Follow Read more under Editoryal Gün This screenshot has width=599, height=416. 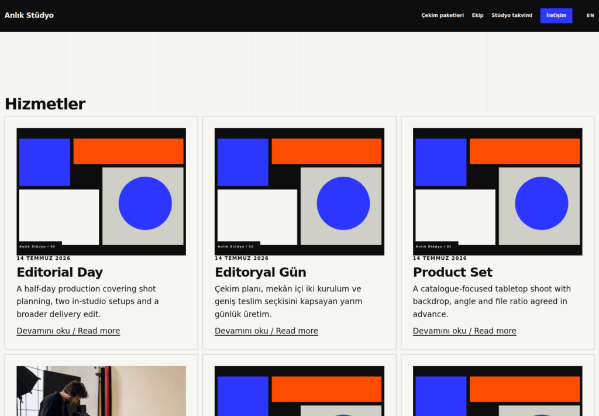(x=266, y=331)
